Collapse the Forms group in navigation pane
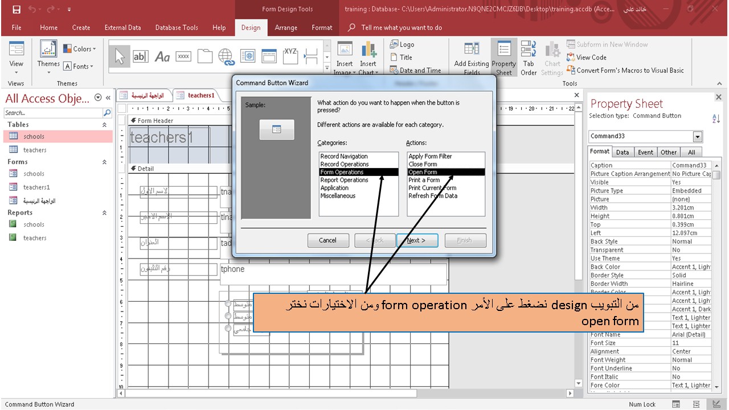The image size is (729, 410). pos(104,162)
